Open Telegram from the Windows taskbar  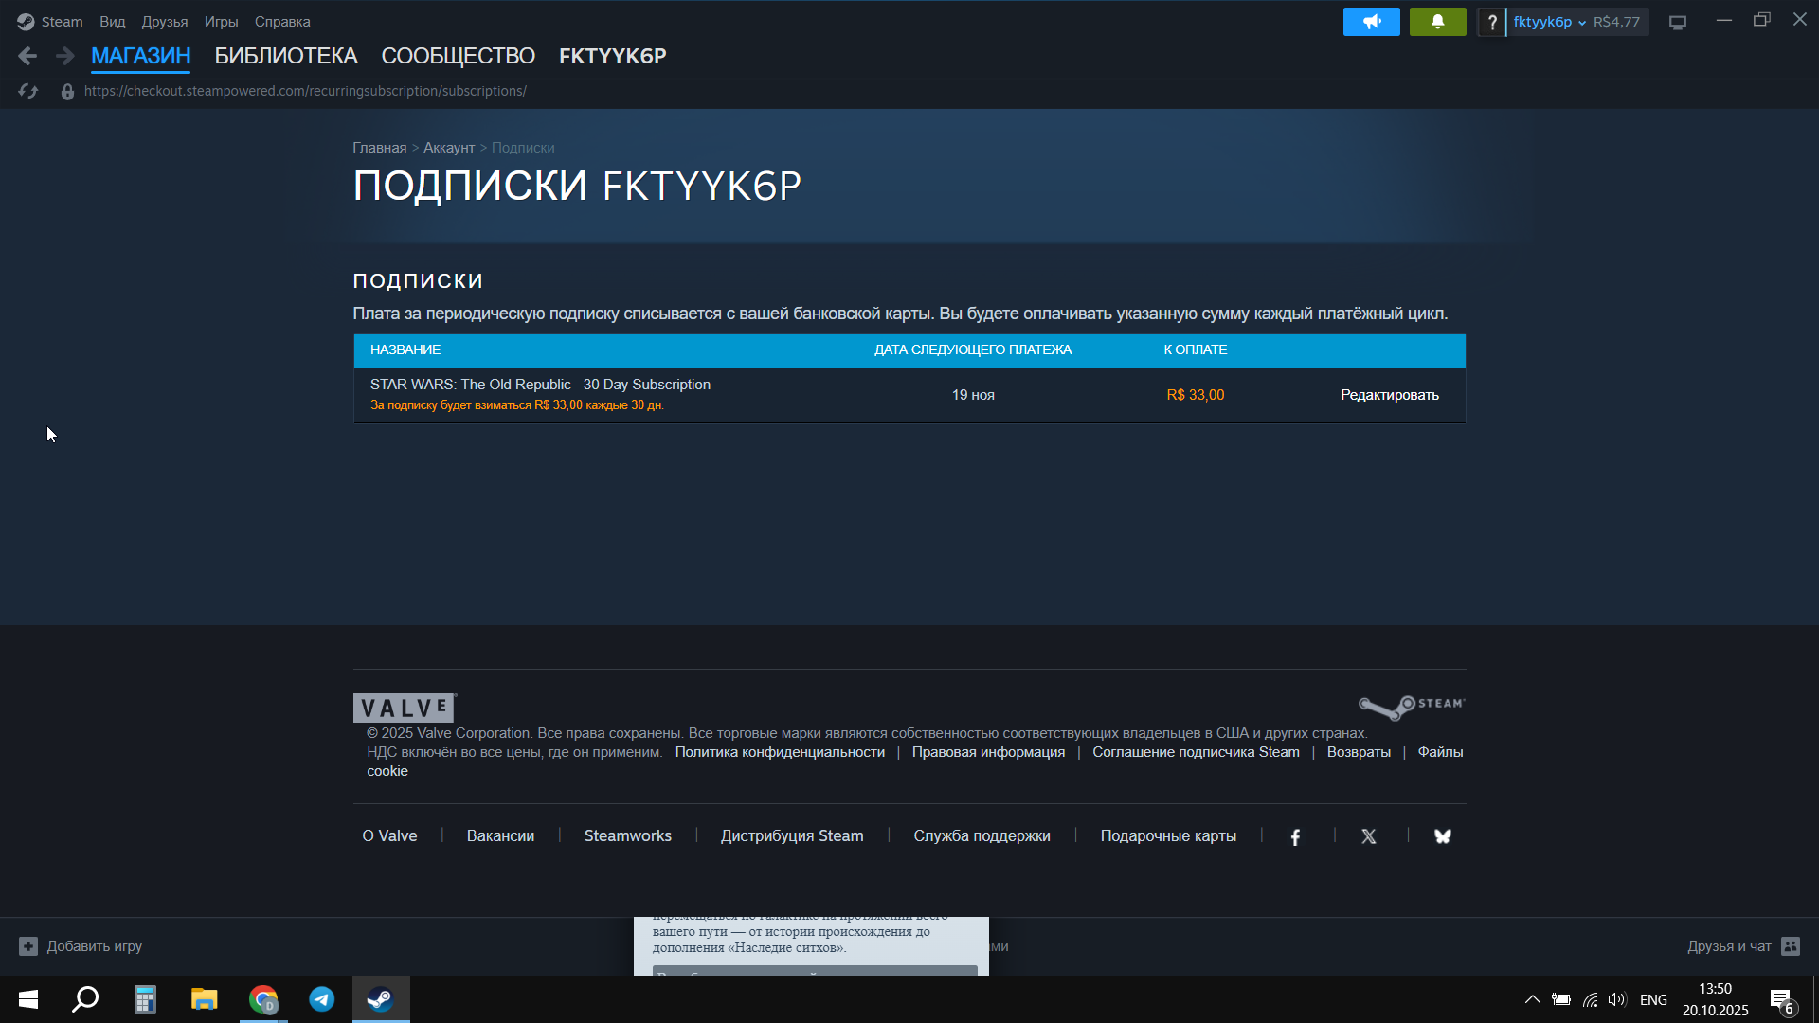click(x=322, y=999)
